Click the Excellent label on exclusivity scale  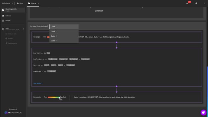(63, 97)
